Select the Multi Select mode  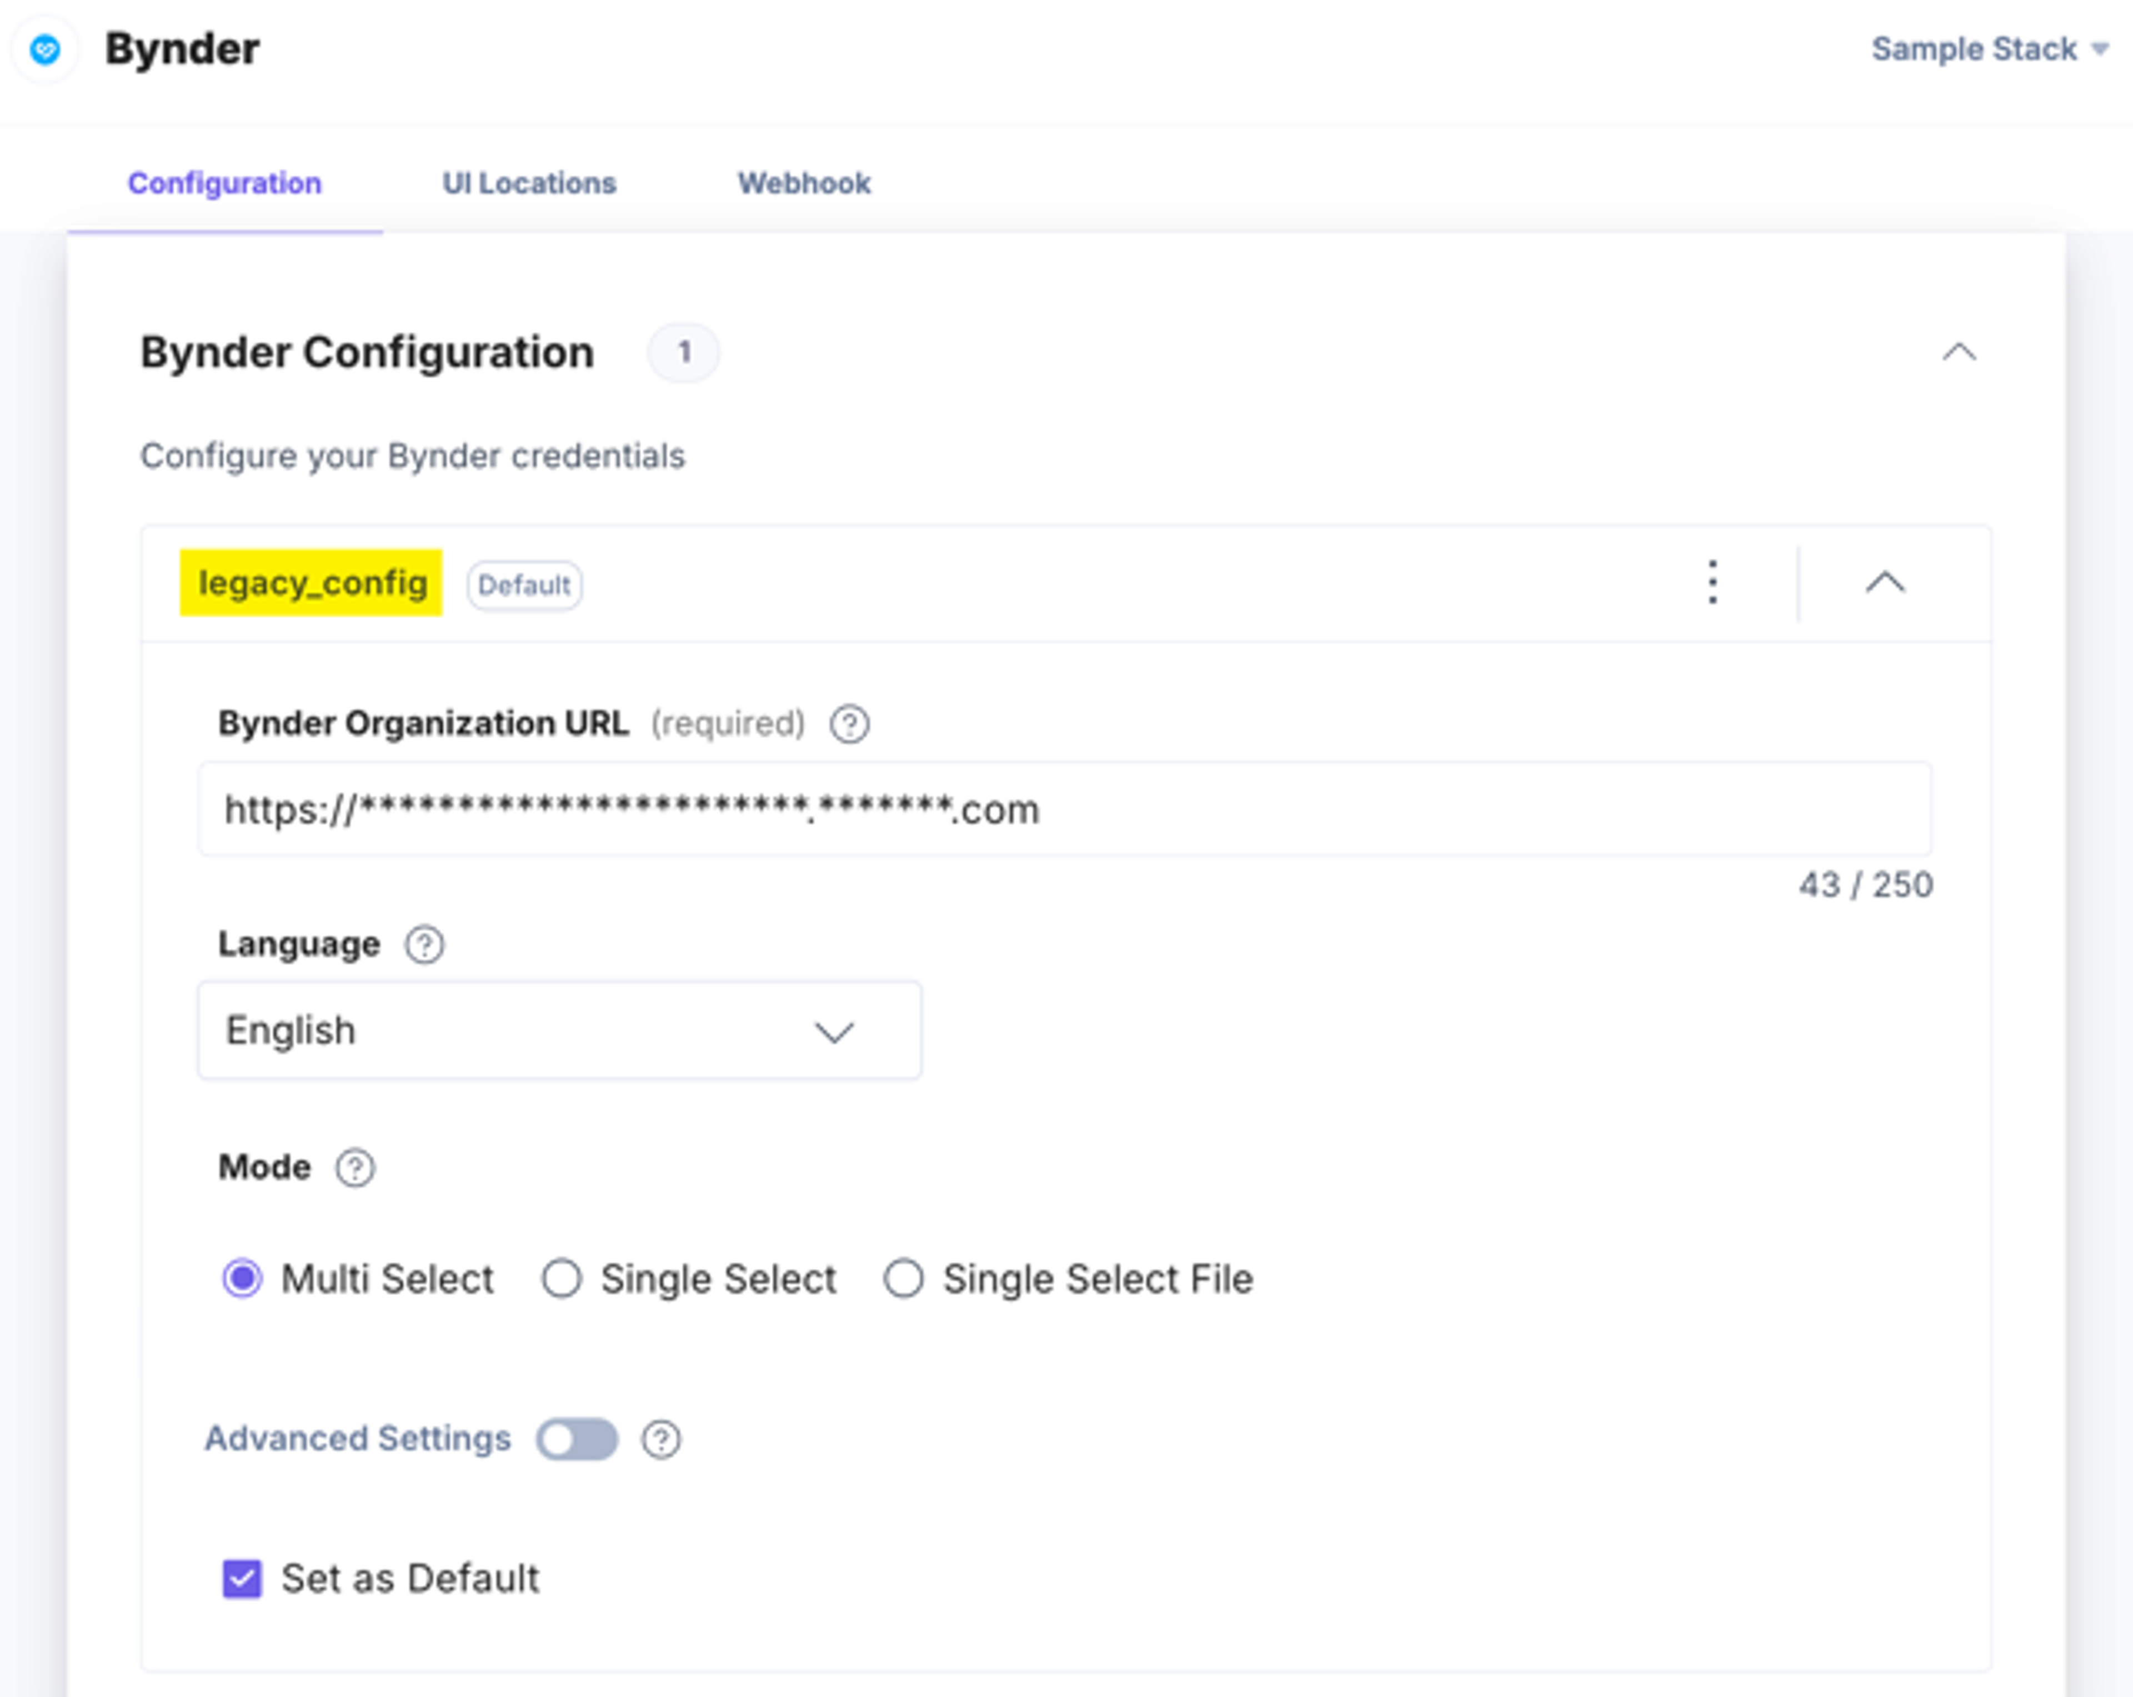[x=242, y=1279]
